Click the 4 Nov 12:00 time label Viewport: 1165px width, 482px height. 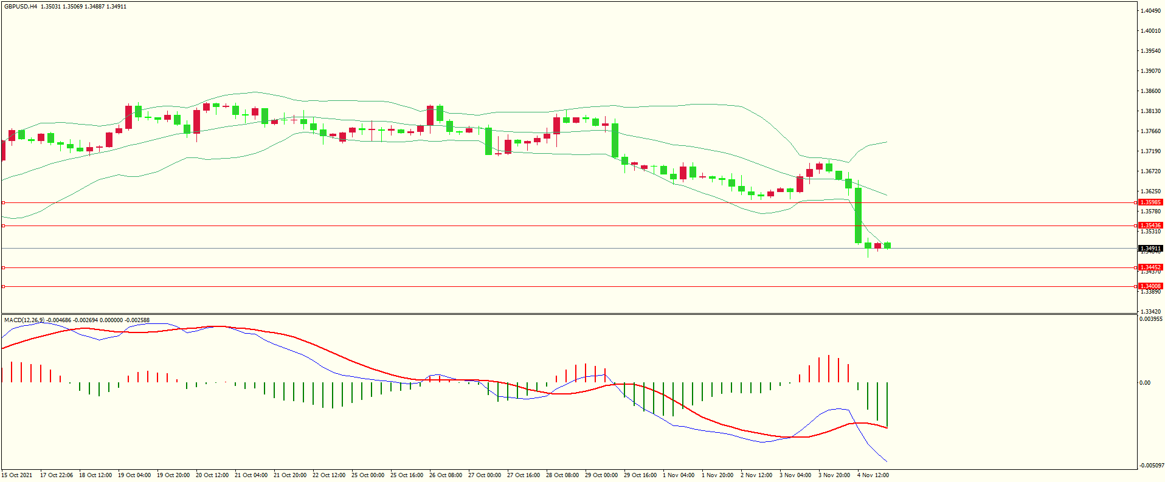click(x=873, y=475)
